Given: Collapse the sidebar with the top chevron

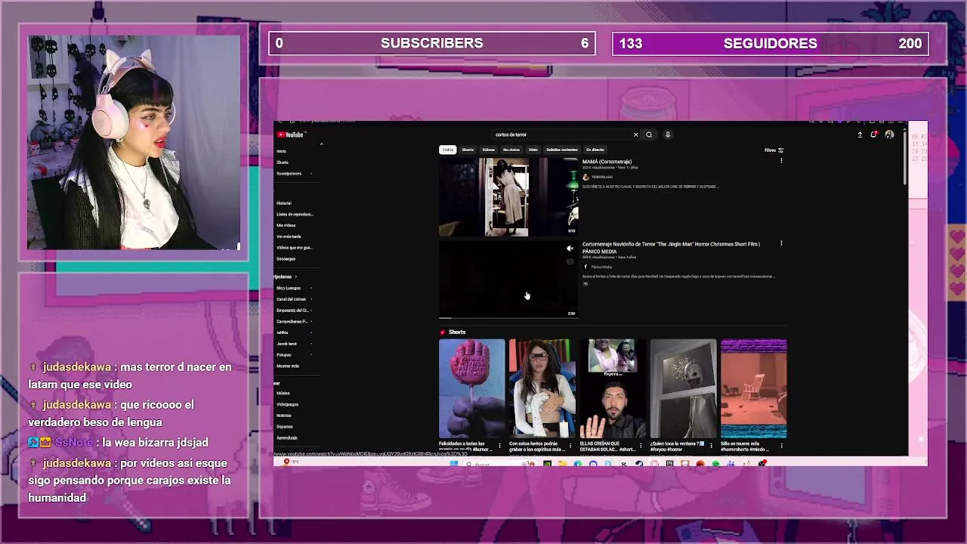Looking at the screenshot, I should (321, 144).
